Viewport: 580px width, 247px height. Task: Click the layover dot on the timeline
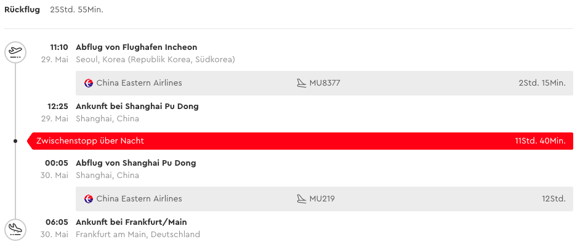15,141
